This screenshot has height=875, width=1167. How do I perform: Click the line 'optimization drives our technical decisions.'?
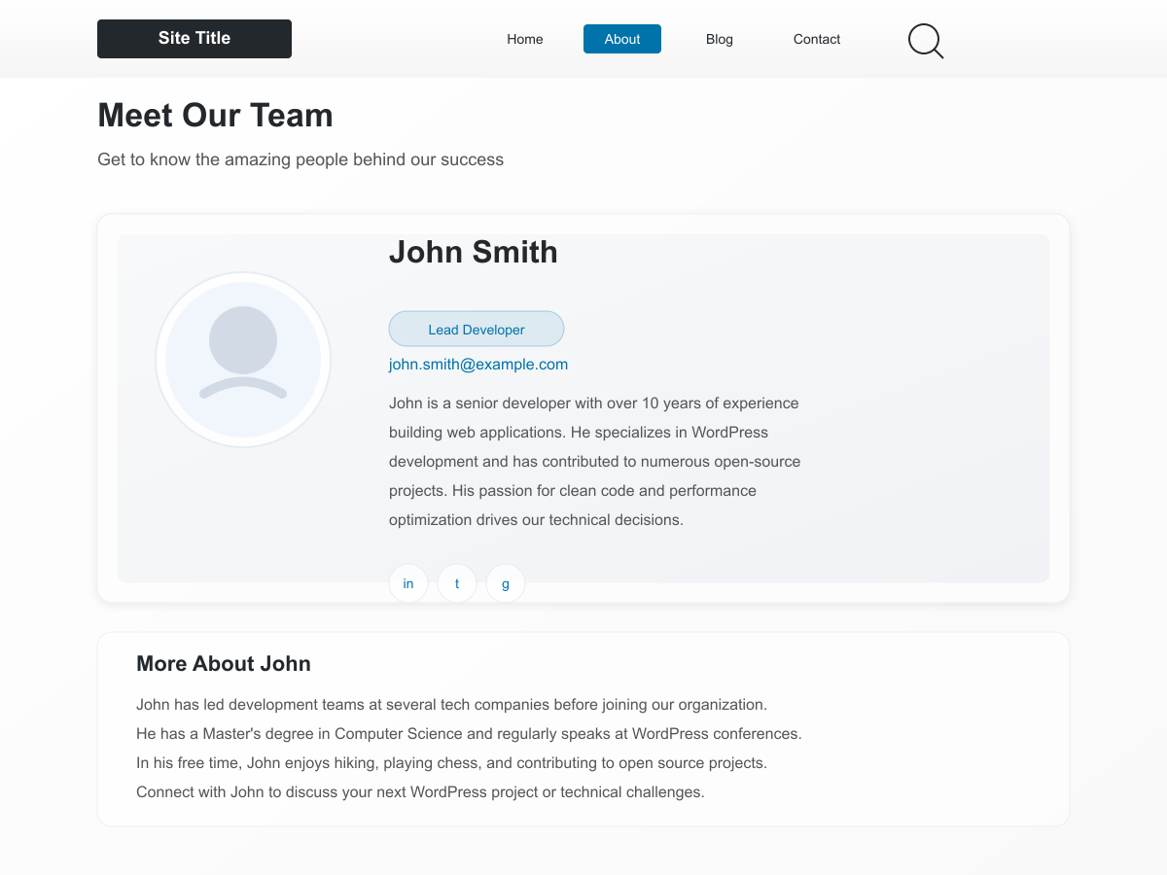pos(536,520)
